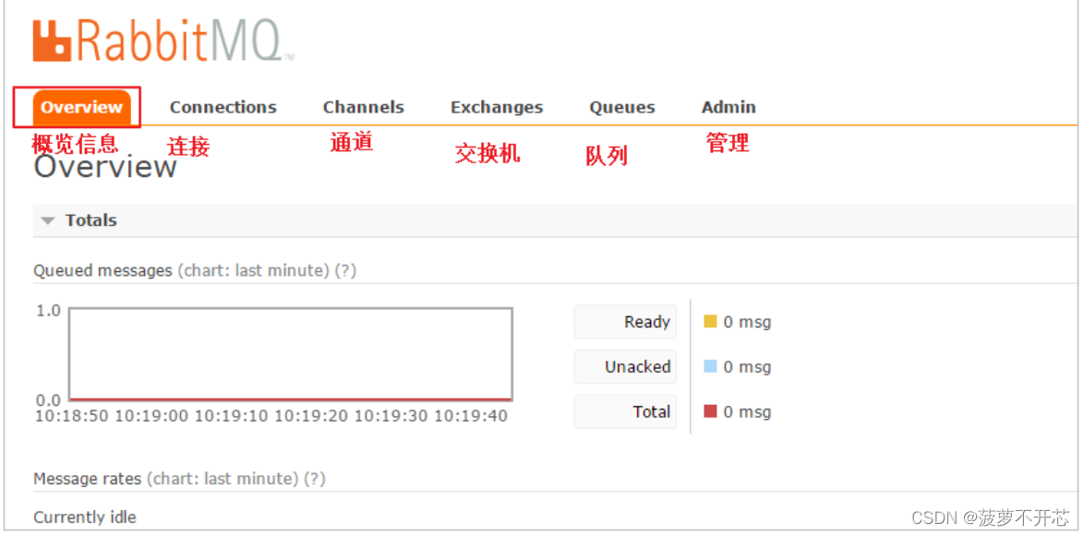Screen dimensions: 1084x535
Task: Open the Message rates help via (?) link
Action: pos(316,478)
